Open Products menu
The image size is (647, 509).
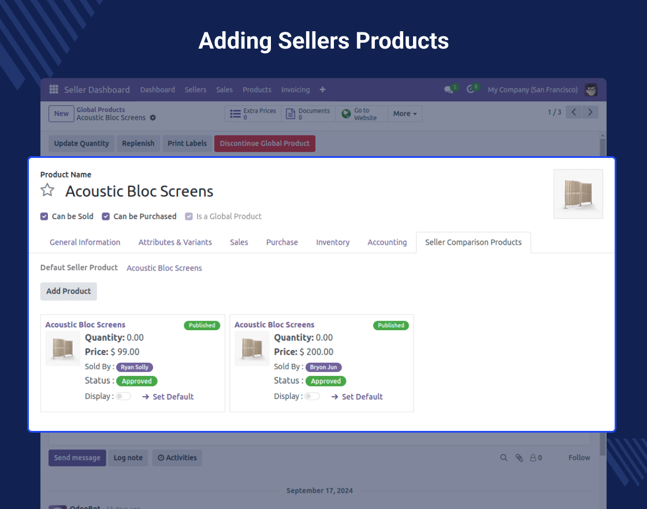click(x=256, y=90)
